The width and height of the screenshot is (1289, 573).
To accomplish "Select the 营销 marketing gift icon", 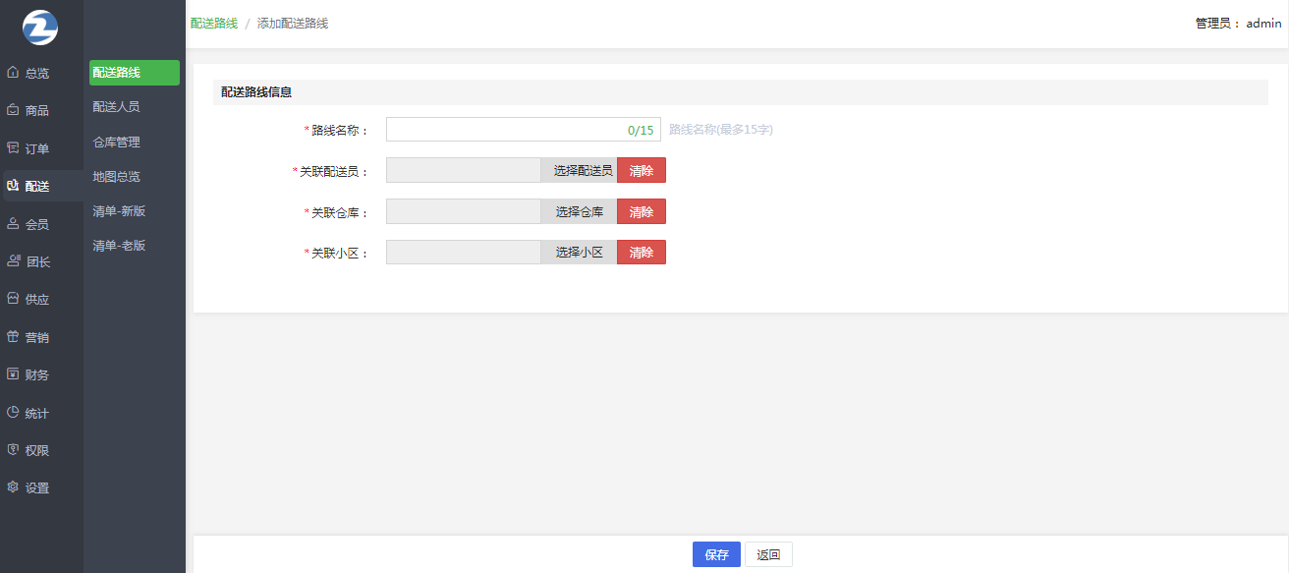I will tap(13, 337).
